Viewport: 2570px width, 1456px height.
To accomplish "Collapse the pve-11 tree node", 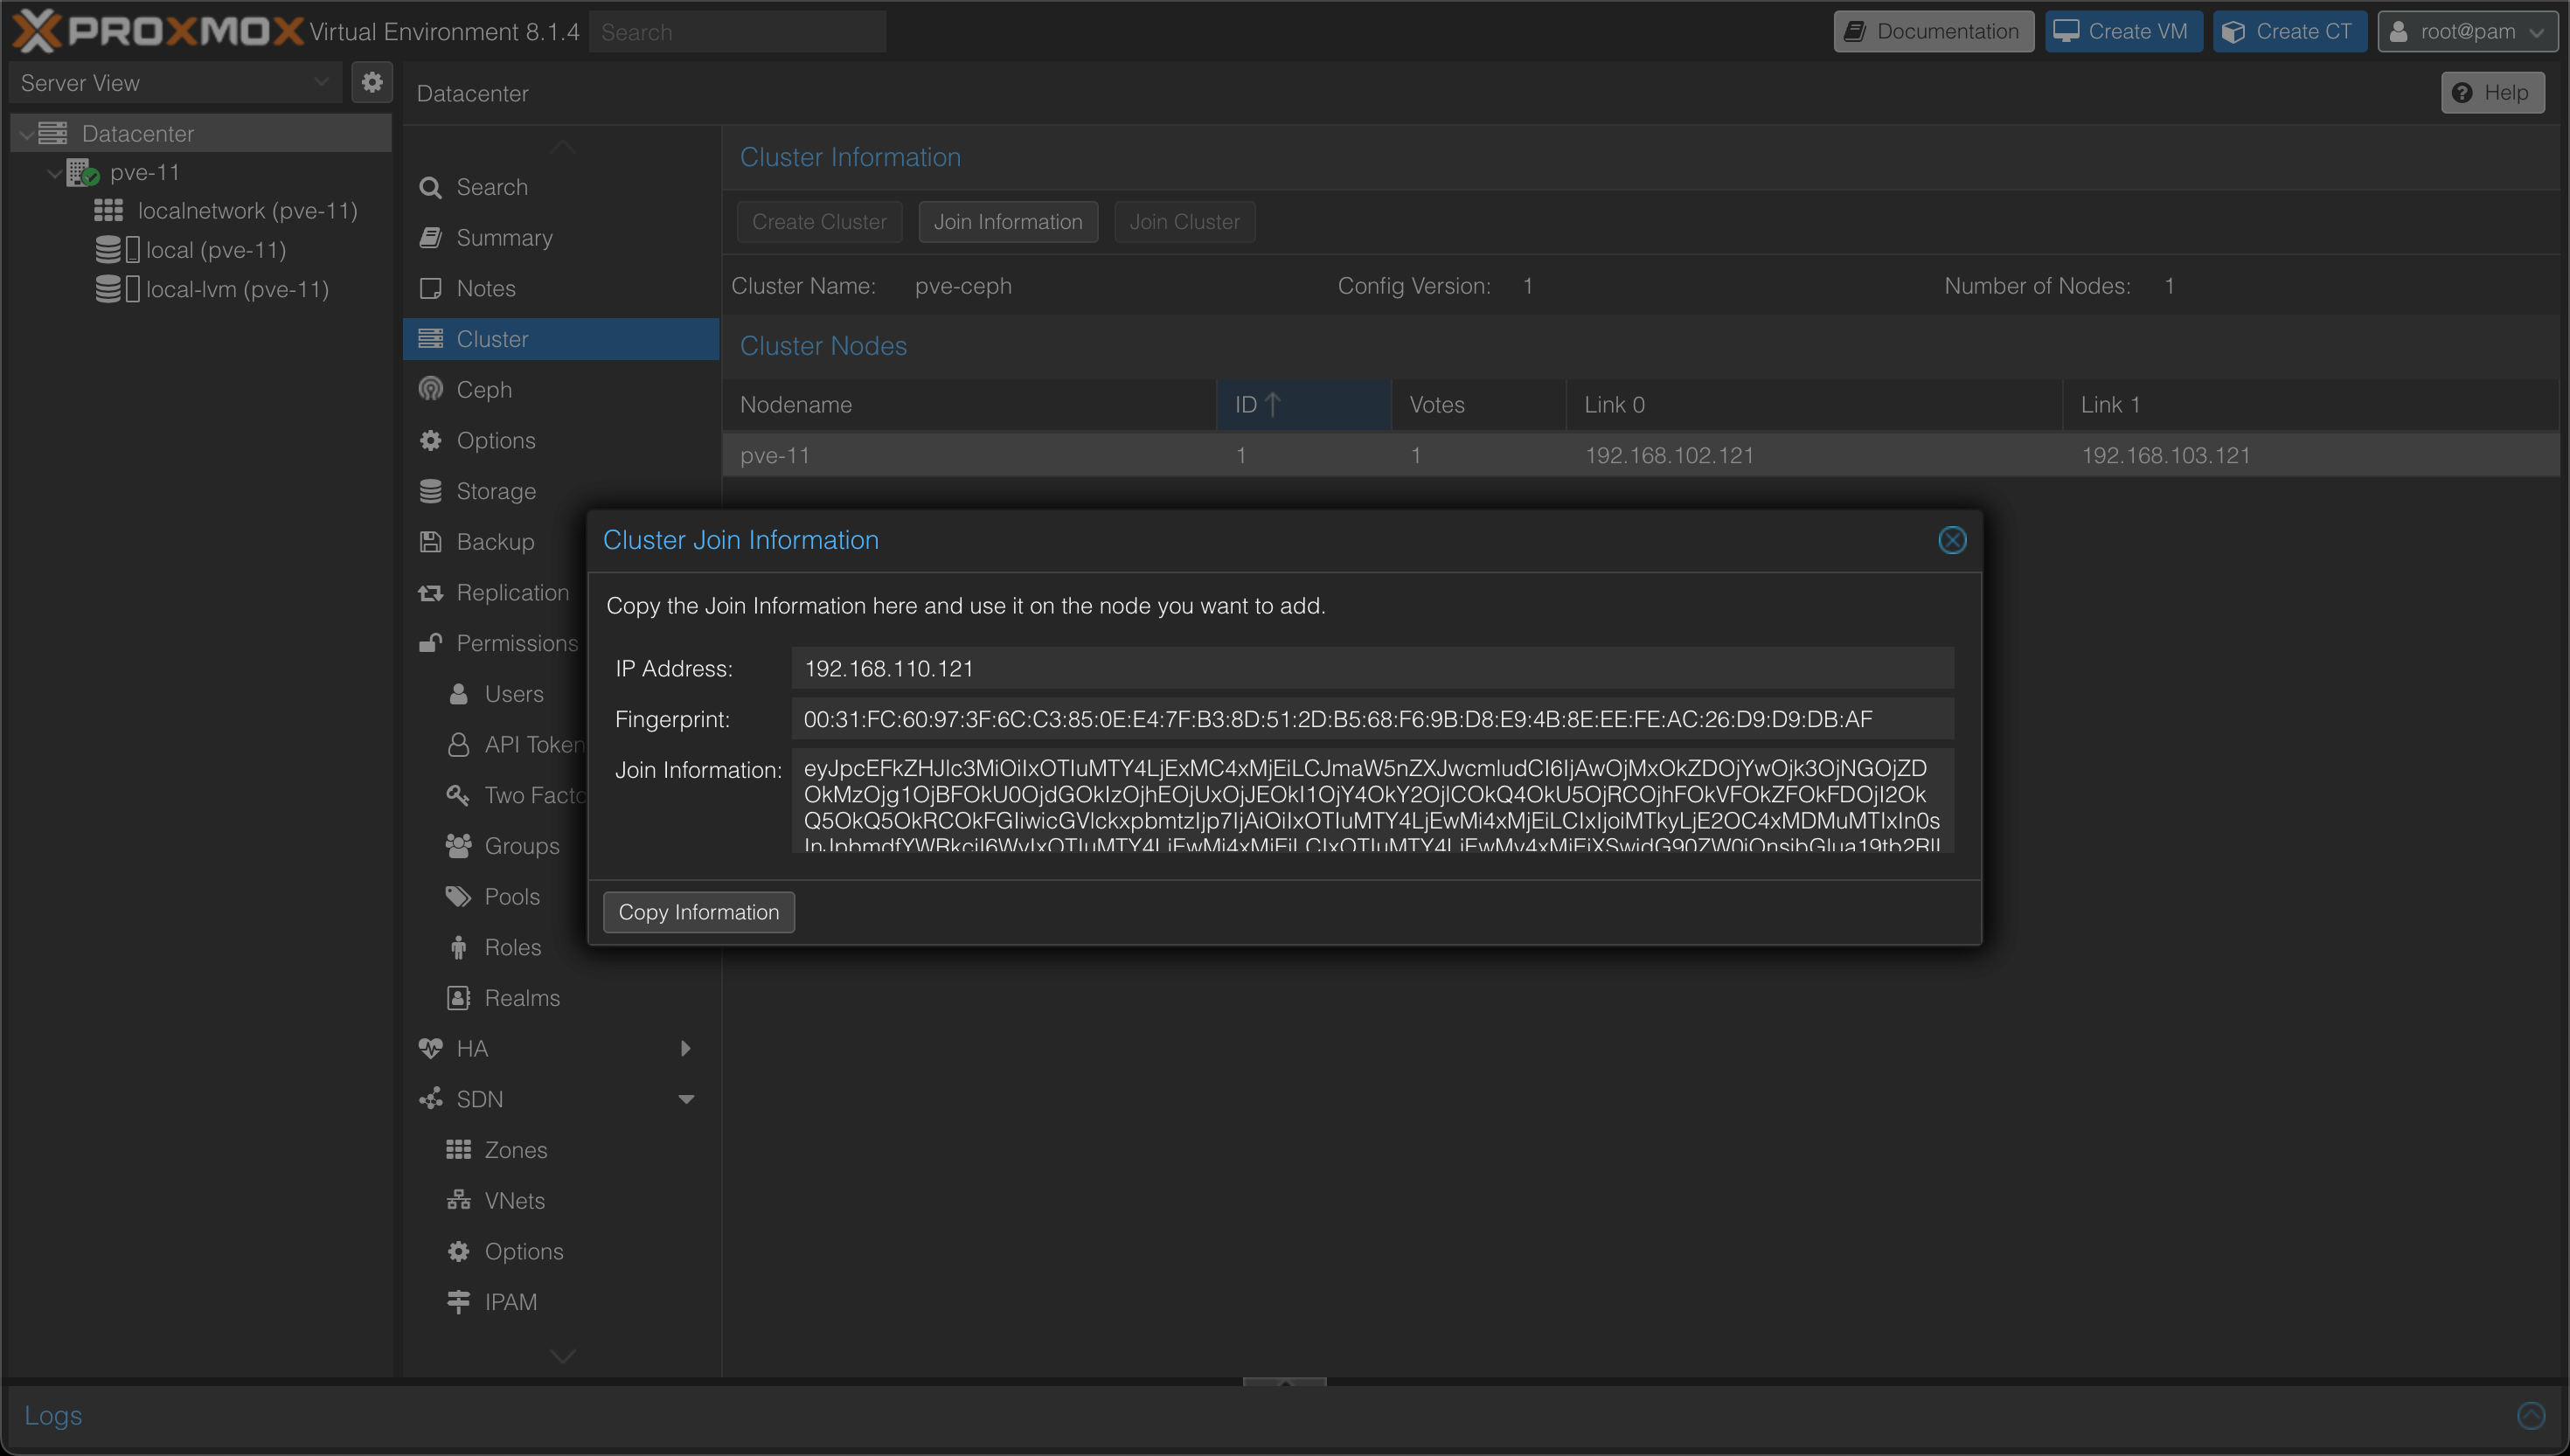I will click(x=54, y=173).
